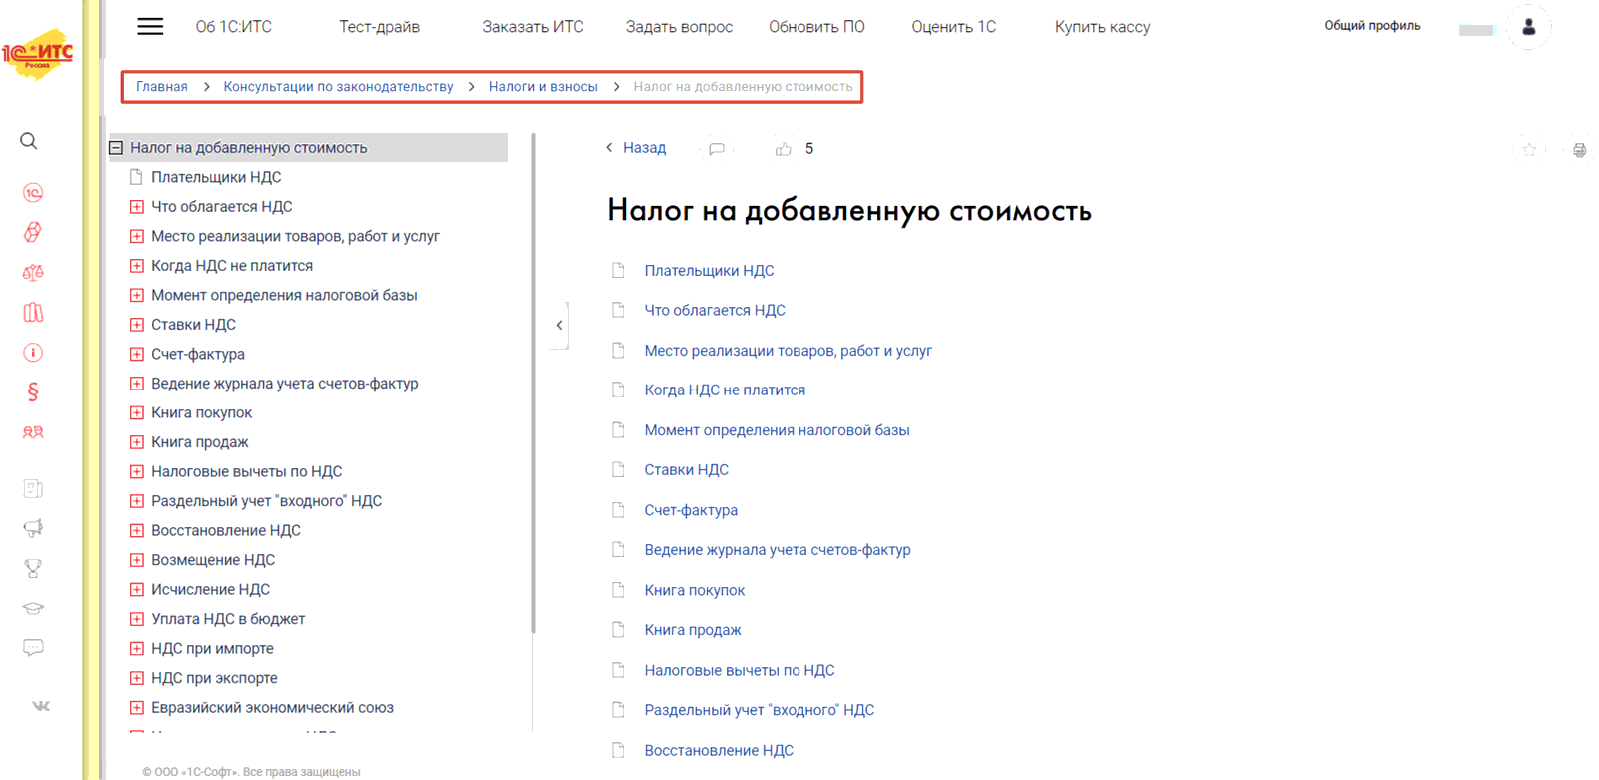Open Заказать ИТС menu item
The height and width of the screenshot is (780, 1599).
pyautogui.click(x=532, y=27)
